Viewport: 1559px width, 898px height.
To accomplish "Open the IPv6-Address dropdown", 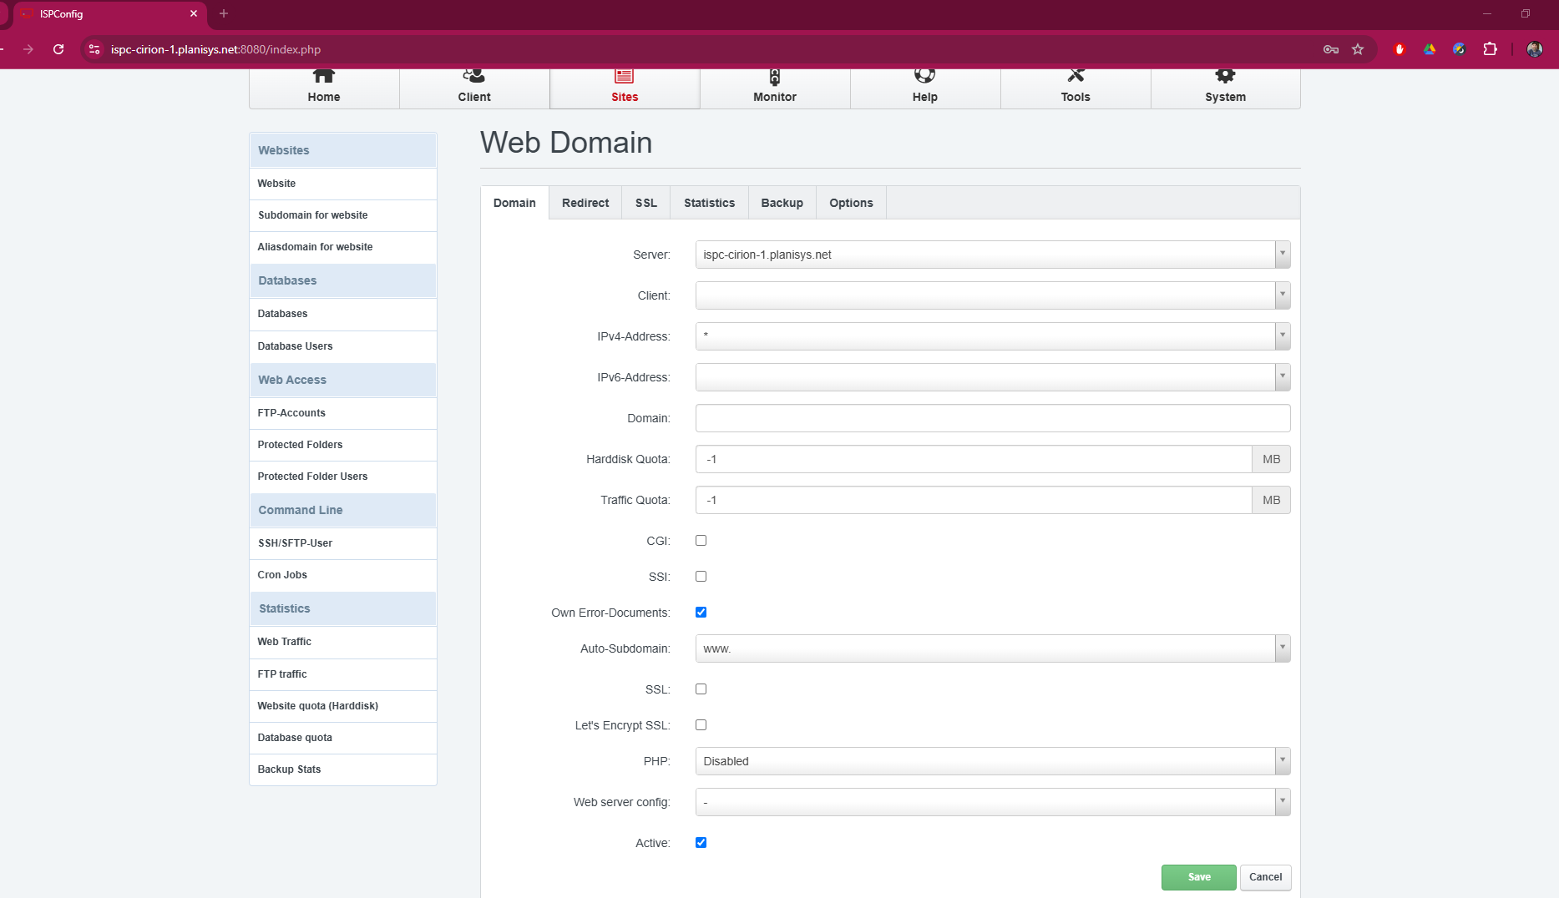I will (x=993, y=377).
